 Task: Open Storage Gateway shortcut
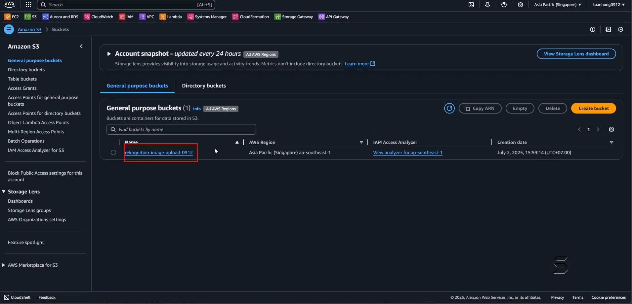(294, 17)
